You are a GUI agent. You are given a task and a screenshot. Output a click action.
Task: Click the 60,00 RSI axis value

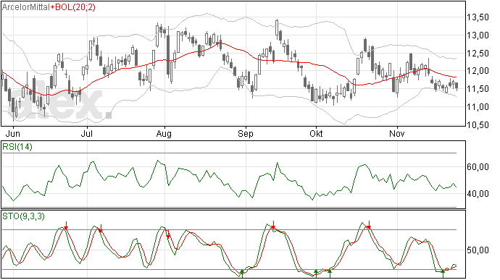pos(478,167)
